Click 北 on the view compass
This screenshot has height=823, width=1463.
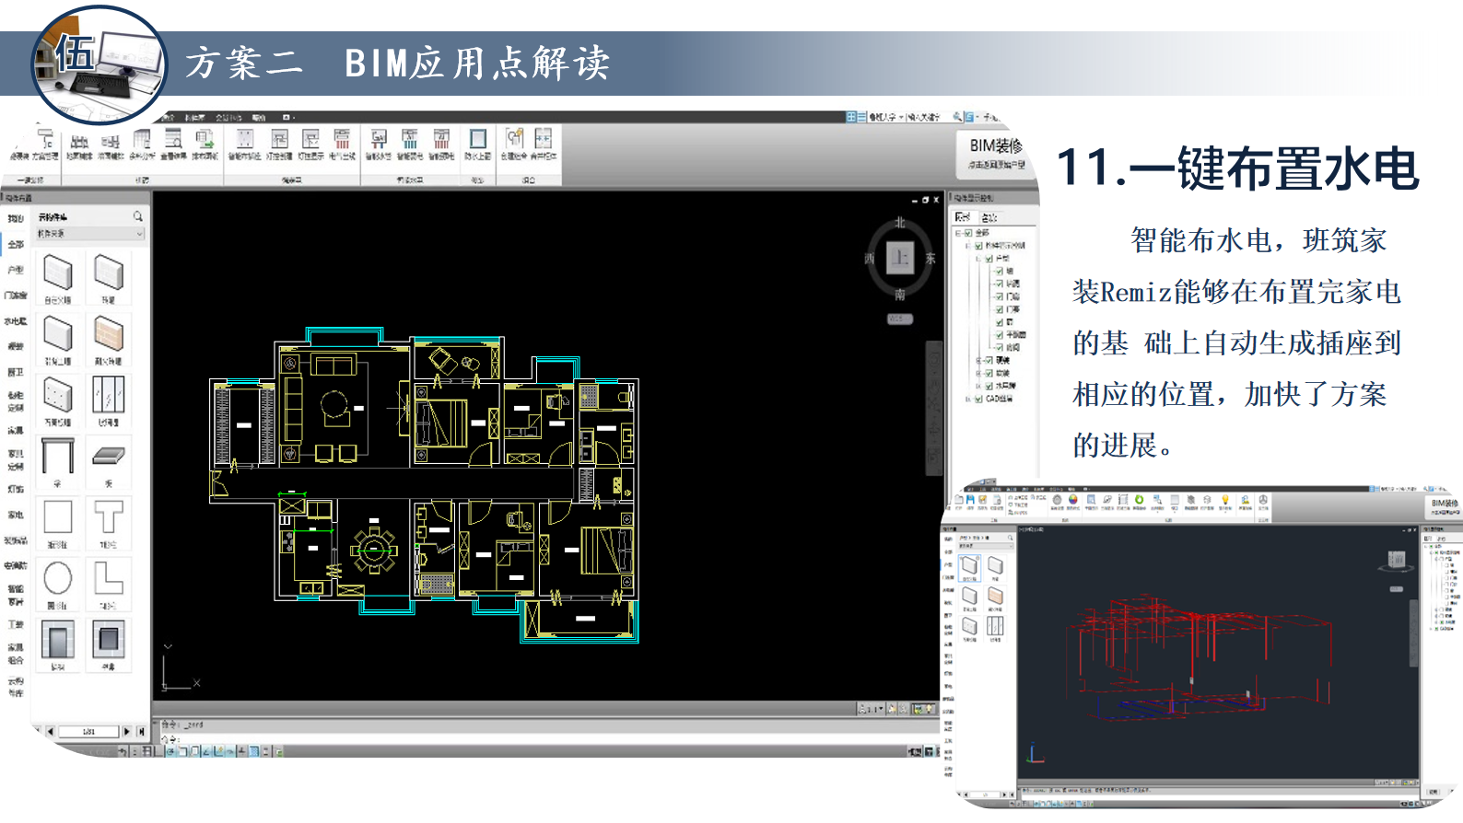click(900, 224)
